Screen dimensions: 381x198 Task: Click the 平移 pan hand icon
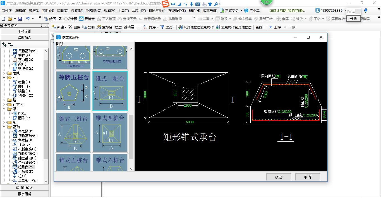coord(311,19)
